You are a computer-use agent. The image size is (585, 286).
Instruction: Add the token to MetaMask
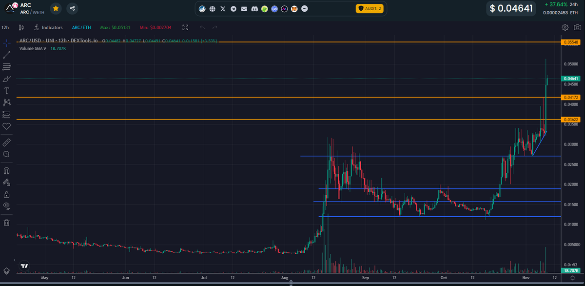pos(294,9)
